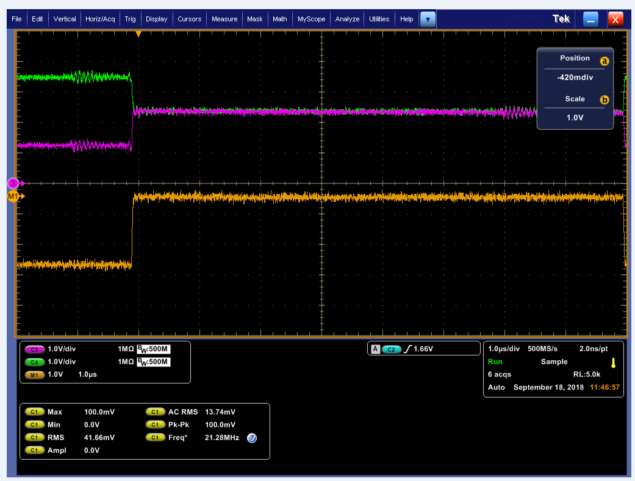Click the blue dropdown arrow after Help
635x481 pixels.
[x=428, y=19]
